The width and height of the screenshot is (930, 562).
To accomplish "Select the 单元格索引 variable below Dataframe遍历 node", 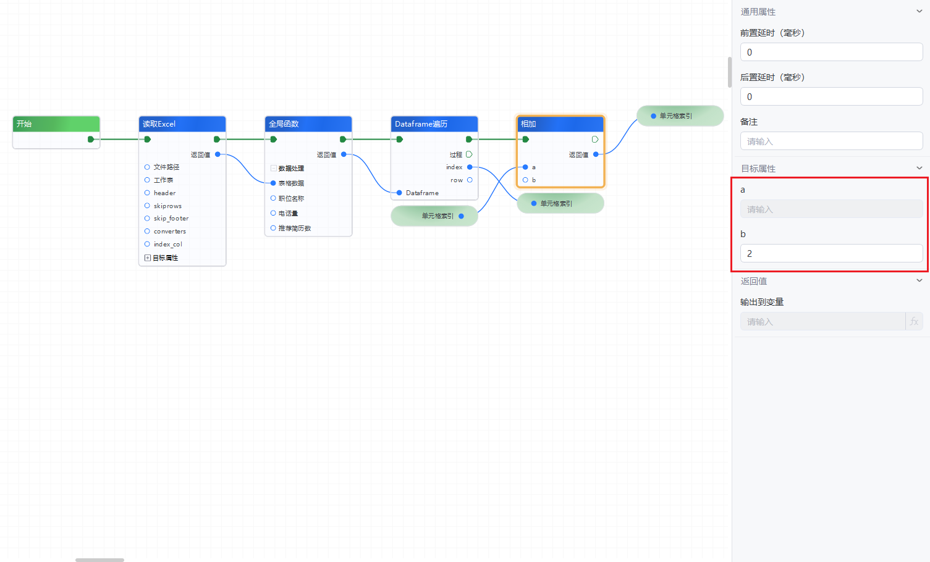I will 434,216.
